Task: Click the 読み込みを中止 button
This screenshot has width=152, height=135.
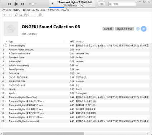Action: pos(124,29)
